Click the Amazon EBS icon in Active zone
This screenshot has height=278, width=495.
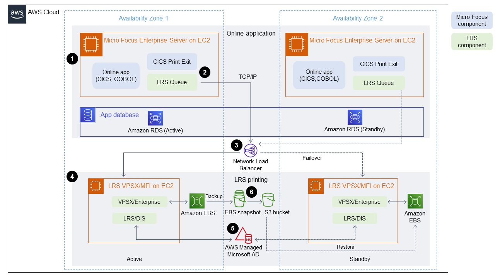click(x=197, y=201)
